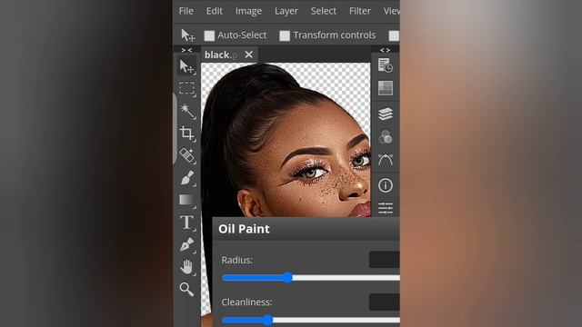Select the Type tool
This screenshot has width=582, height=327.
pyautogui.click(x=186, y=223)
